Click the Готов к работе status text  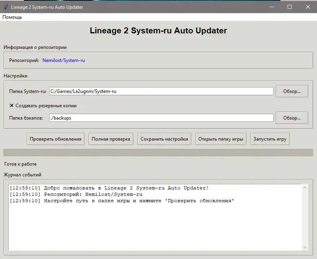pos(20,164)
